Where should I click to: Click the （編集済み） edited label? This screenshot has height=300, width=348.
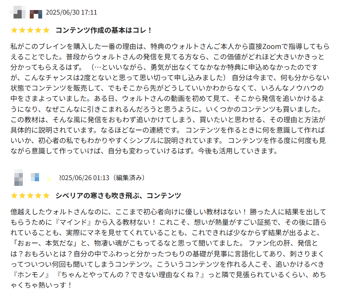pos(129,178)
